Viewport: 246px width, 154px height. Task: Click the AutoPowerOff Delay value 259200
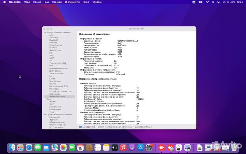[x=140, y=99]
